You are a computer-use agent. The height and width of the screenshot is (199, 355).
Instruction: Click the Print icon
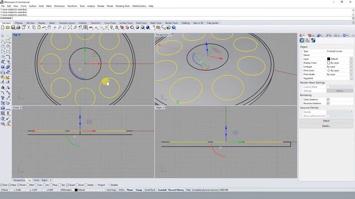(x=18, y=28)
